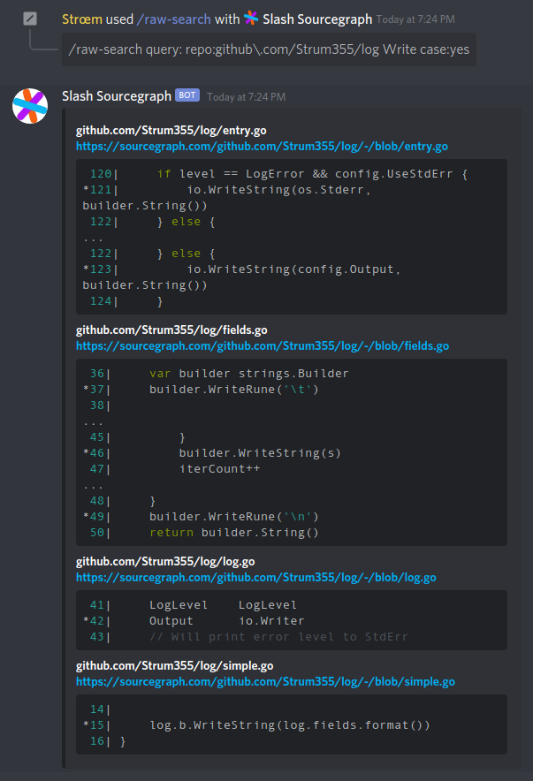Viewport: 533px width, 781px height.
Task: Click the bot message timestamp Today at 7:24 PM
Action: 246,96
